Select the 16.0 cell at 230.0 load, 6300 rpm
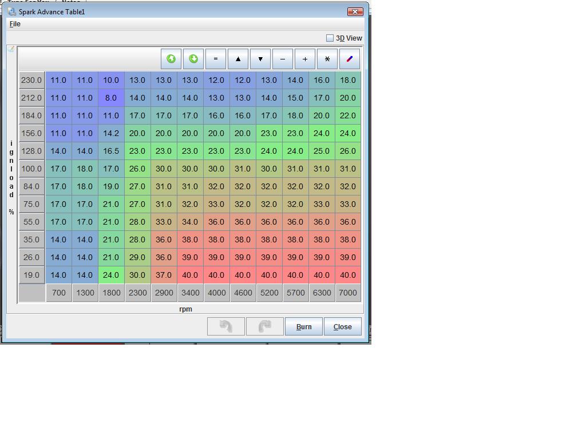Screen dimensions: 586x439 click(322, 80)
